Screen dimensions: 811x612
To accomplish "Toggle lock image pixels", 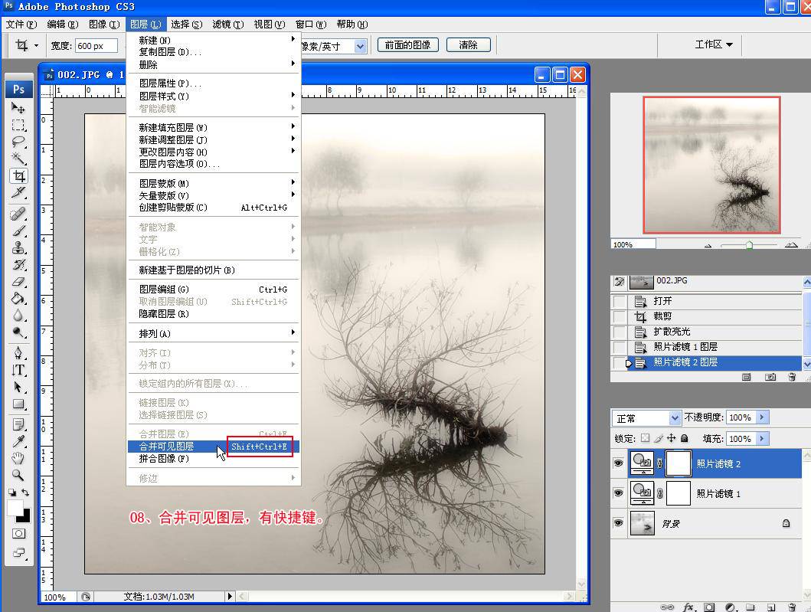I will (x=658, y=438).
